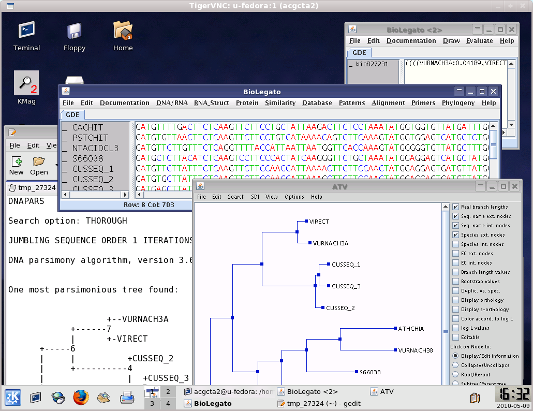This screenshot has height=411, width=533.
Task: Open the Terminal desktop icon
Action: pyautogui.click(x=26, y=32)
